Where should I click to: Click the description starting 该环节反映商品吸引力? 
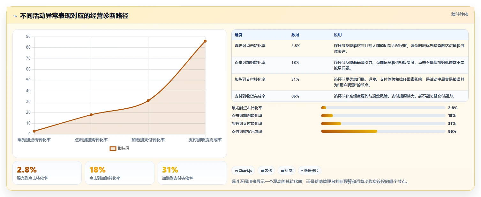pyautogui.click(x=399, y=65)
